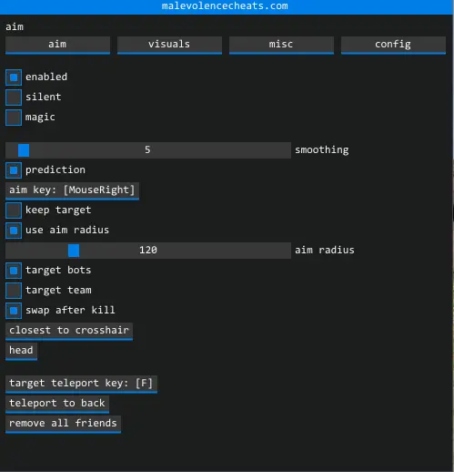Open the misc tab
This screenshot has width=454, height=472.
pos(281,45)
